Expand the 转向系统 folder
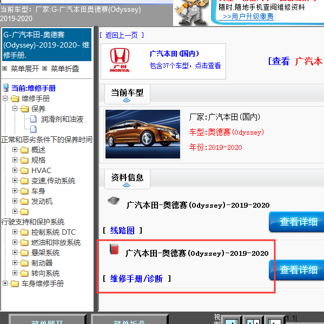The width and height of the screenshot is (324, 324). point(15,273)
